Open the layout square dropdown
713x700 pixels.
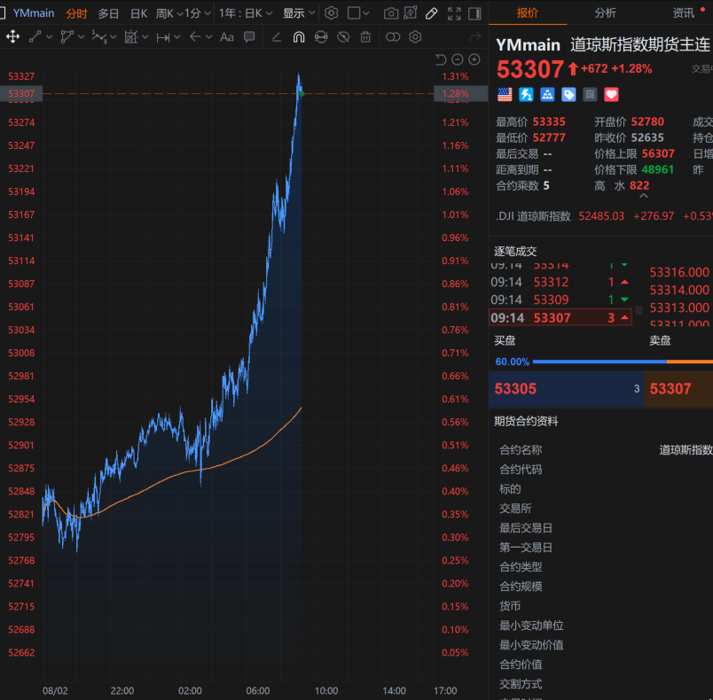pyautogui.click(x=358, y=13)
